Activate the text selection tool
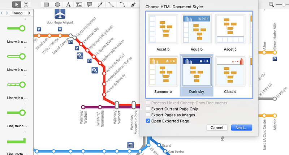The height and width of the screenshot is (155, 289). click(26, 4)
